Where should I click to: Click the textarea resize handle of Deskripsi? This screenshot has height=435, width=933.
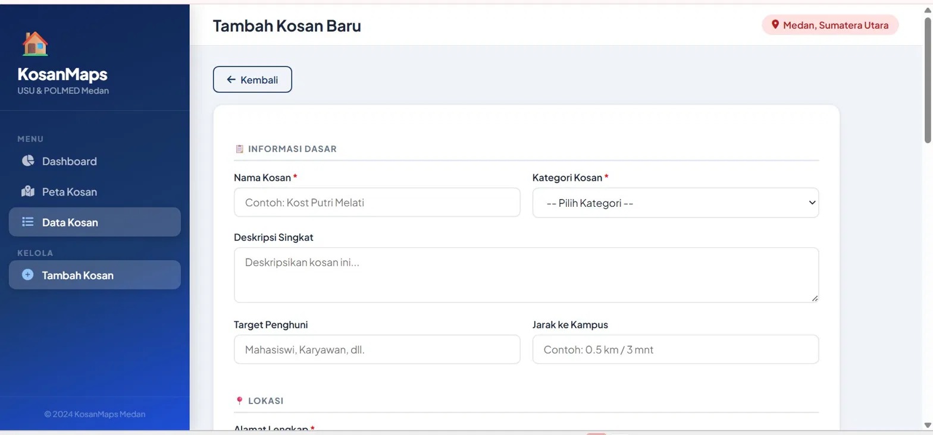pos(815,298)
